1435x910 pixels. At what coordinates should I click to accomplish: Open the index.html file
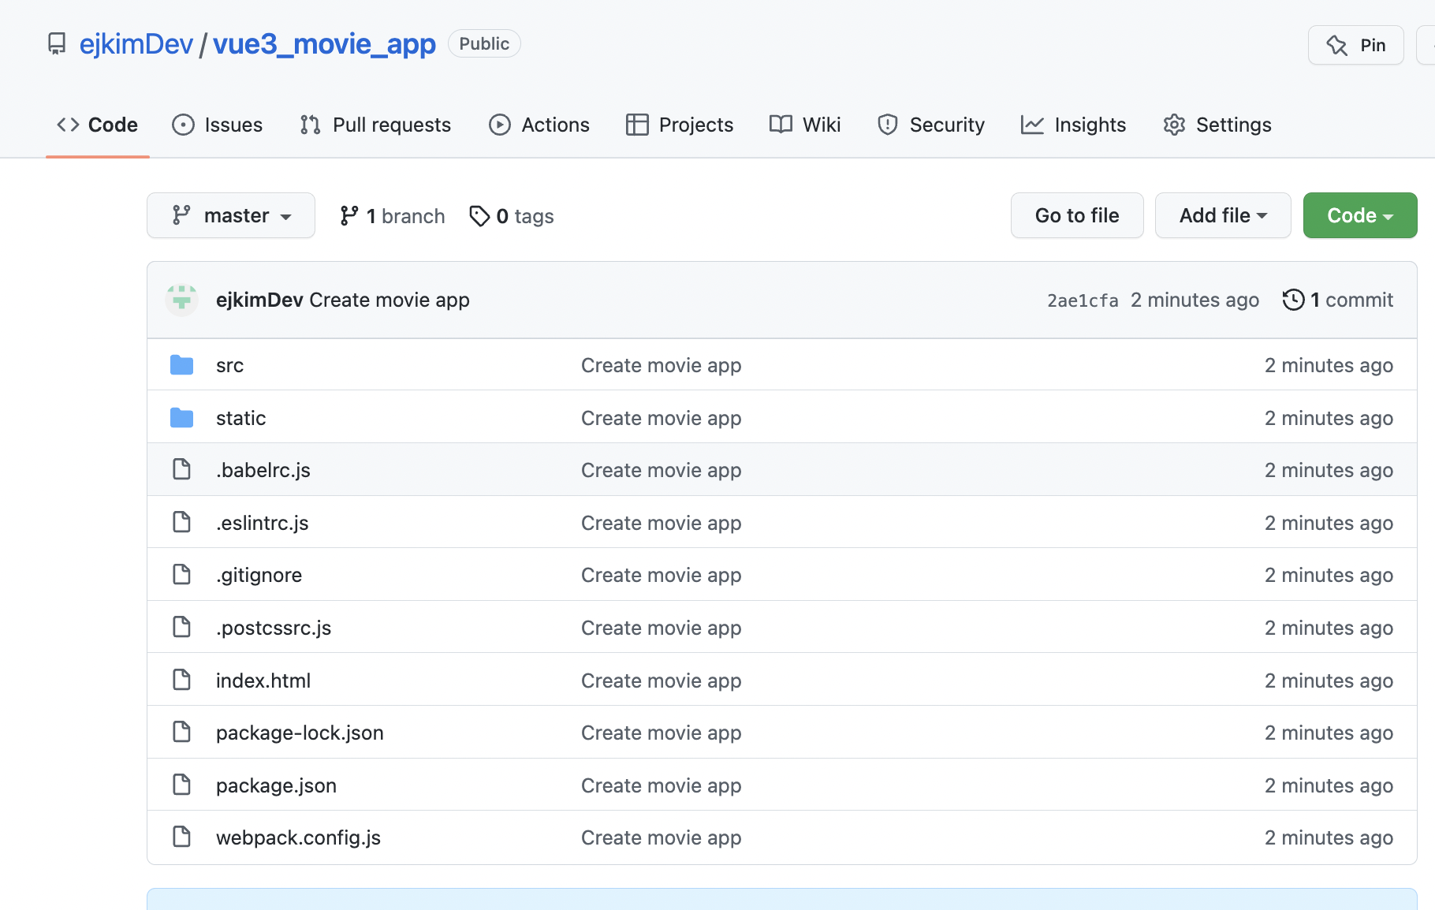263,681
